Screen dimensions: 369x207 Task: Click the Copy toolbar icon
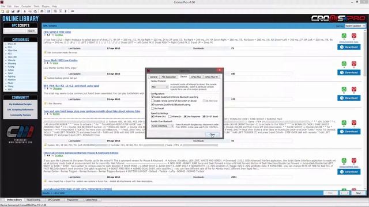30,11
